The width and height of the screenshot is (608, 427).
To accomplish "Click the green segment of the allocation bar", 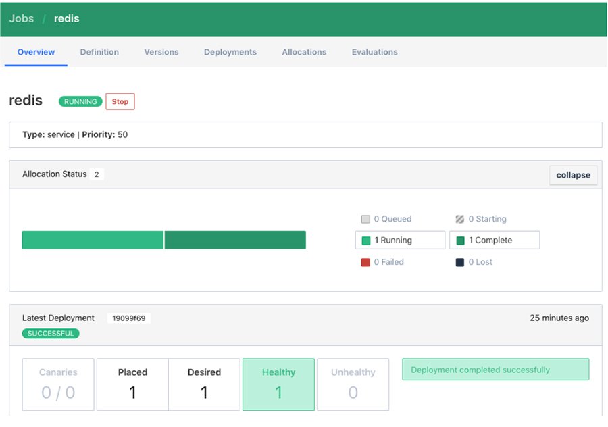I will click(x=93, y=240).
